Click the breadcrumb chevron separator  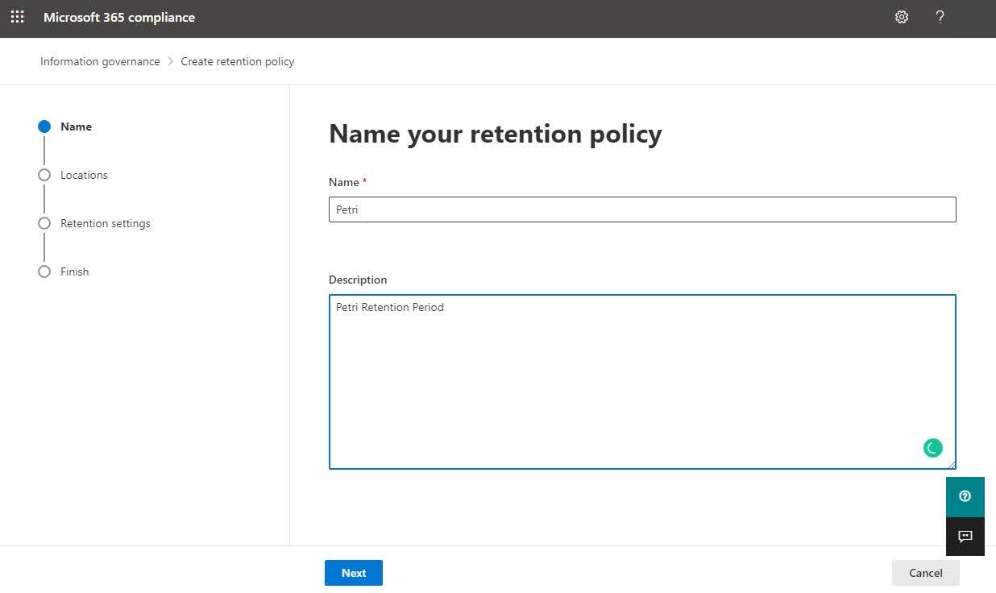tap(171, 61)
